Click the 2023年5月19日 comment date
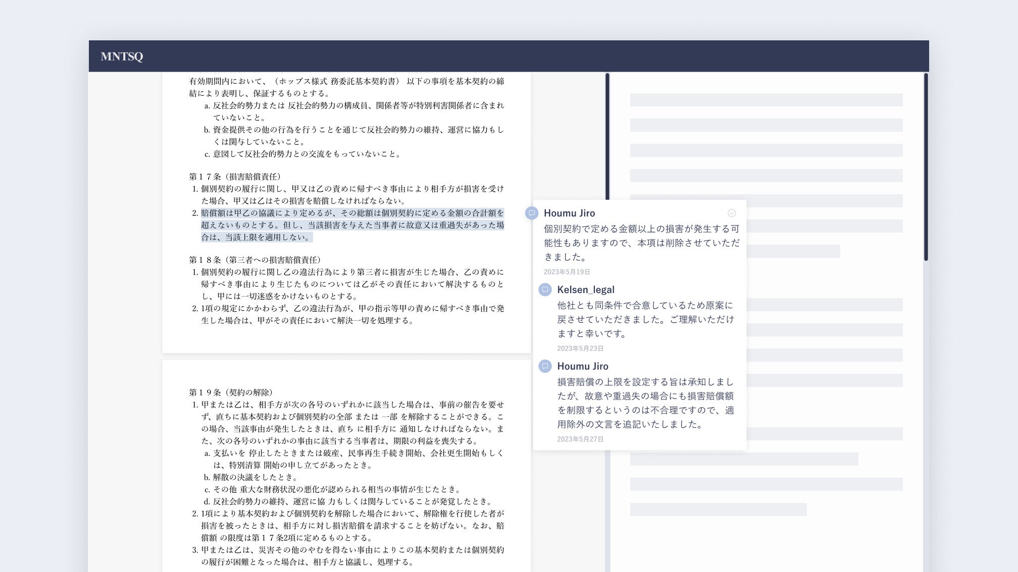1018x572 pixels. [x=567, y=272]
